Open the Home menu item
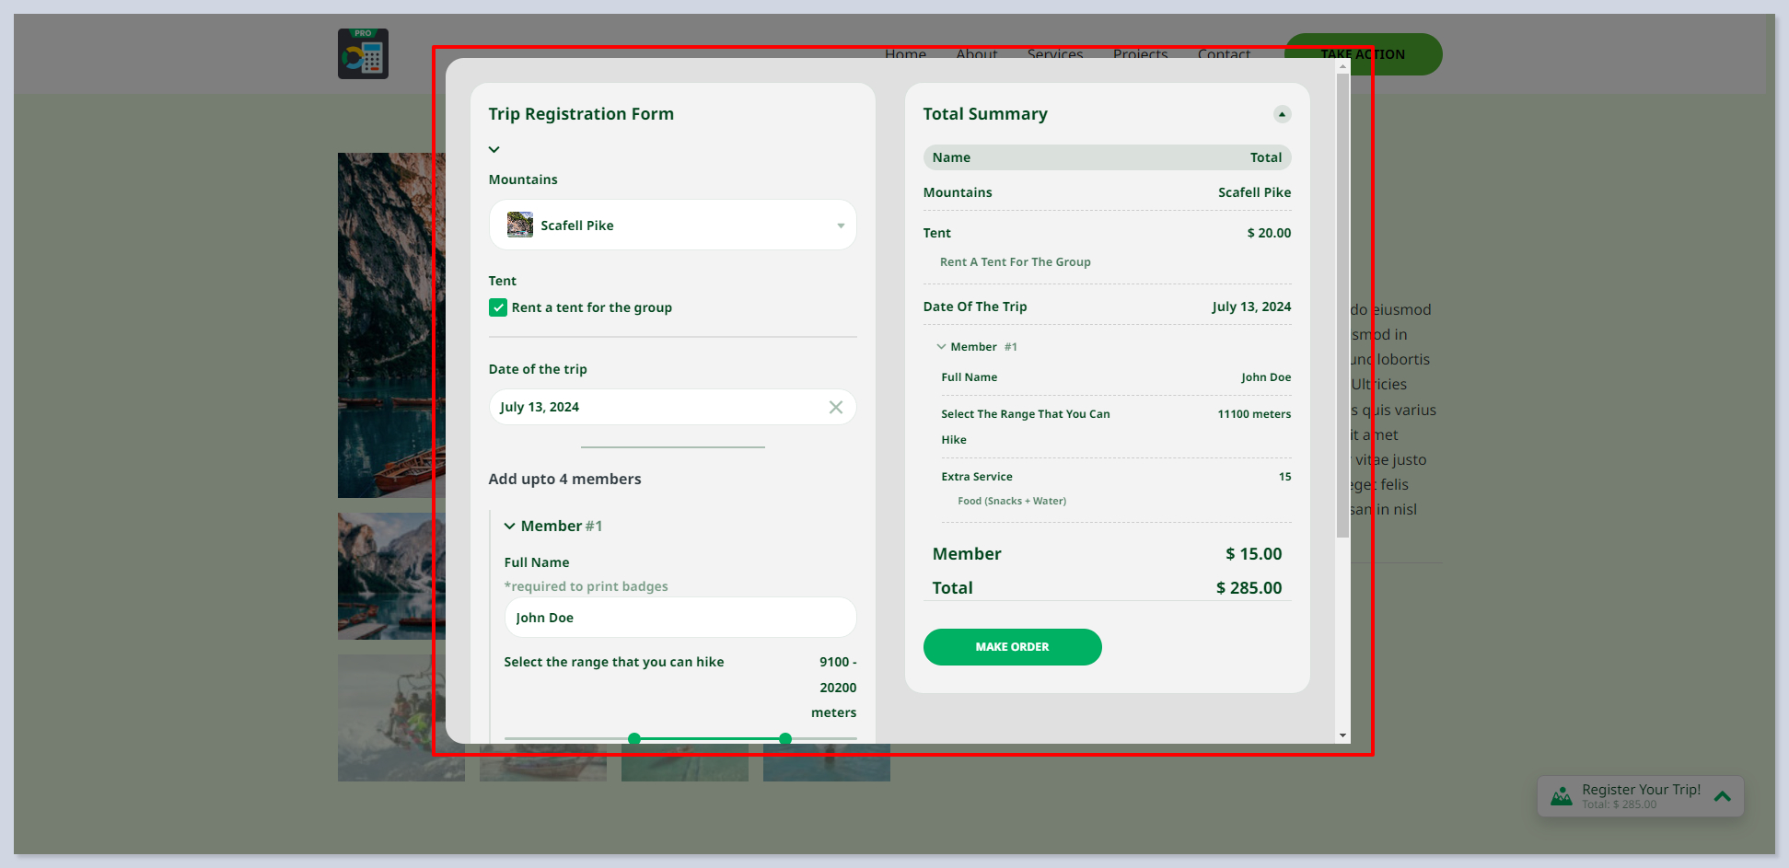1789x868 pixels. [905, 53]
